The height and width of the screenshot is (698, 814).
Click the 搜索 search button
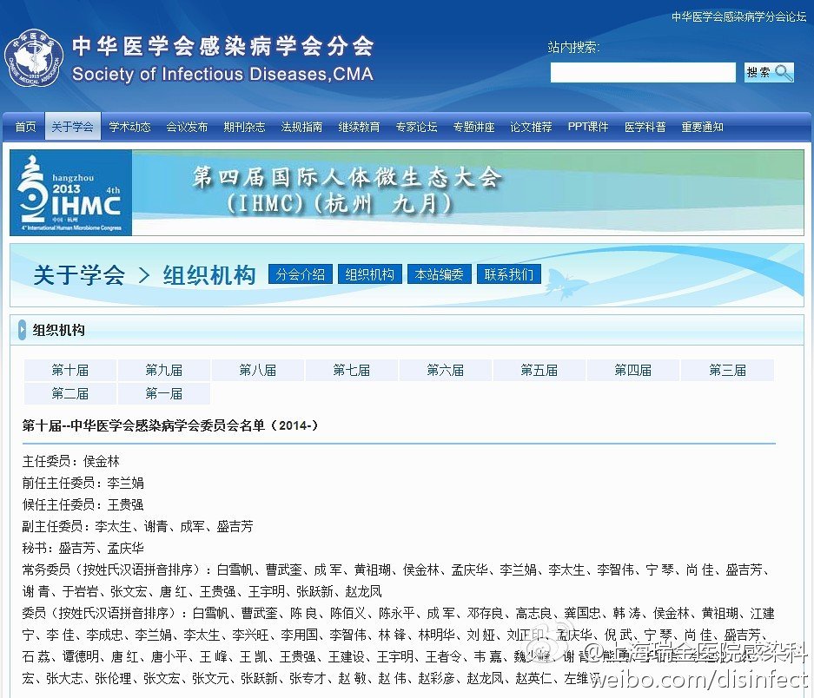769,73
